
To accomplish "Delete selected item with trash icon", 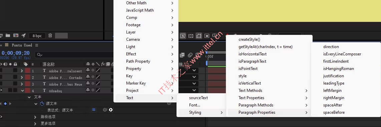I will tap(50, 35).
